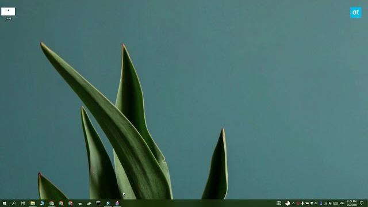Open the volume speaker tray icon
The height and width of the screenshot is (207, 368).
(x=316, y=203)
